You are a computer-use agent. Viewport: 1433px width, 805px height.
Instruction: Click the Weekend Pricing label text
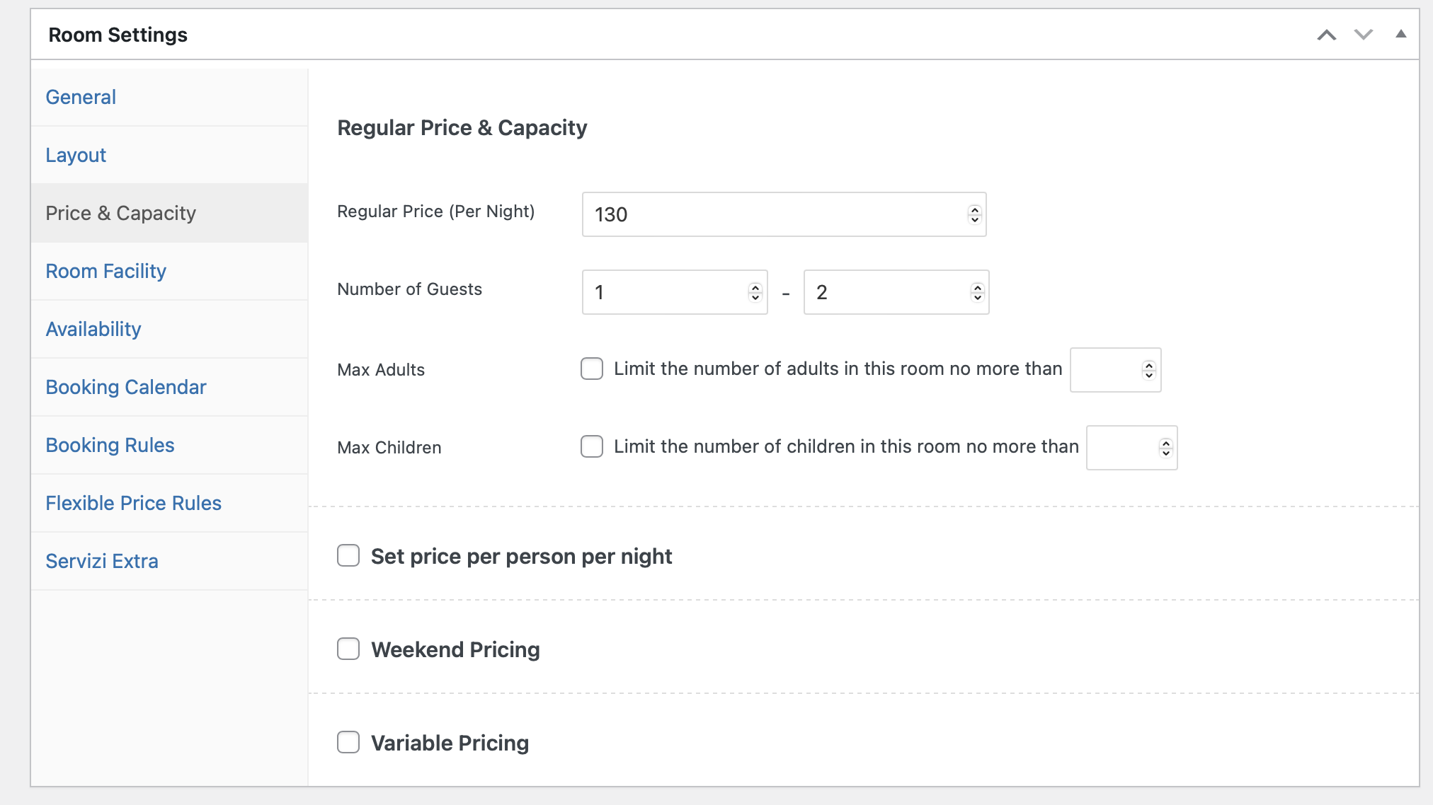pos(456,649)
